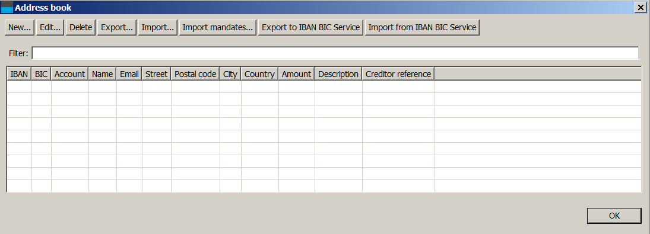
Task: Sort by City column header
Action: [230, 74]
